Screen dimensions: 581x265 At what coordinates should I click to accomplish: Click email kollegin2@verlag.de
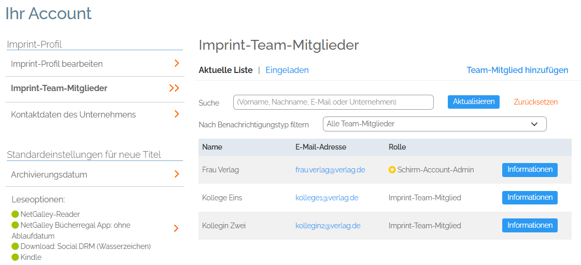(328, 225)
